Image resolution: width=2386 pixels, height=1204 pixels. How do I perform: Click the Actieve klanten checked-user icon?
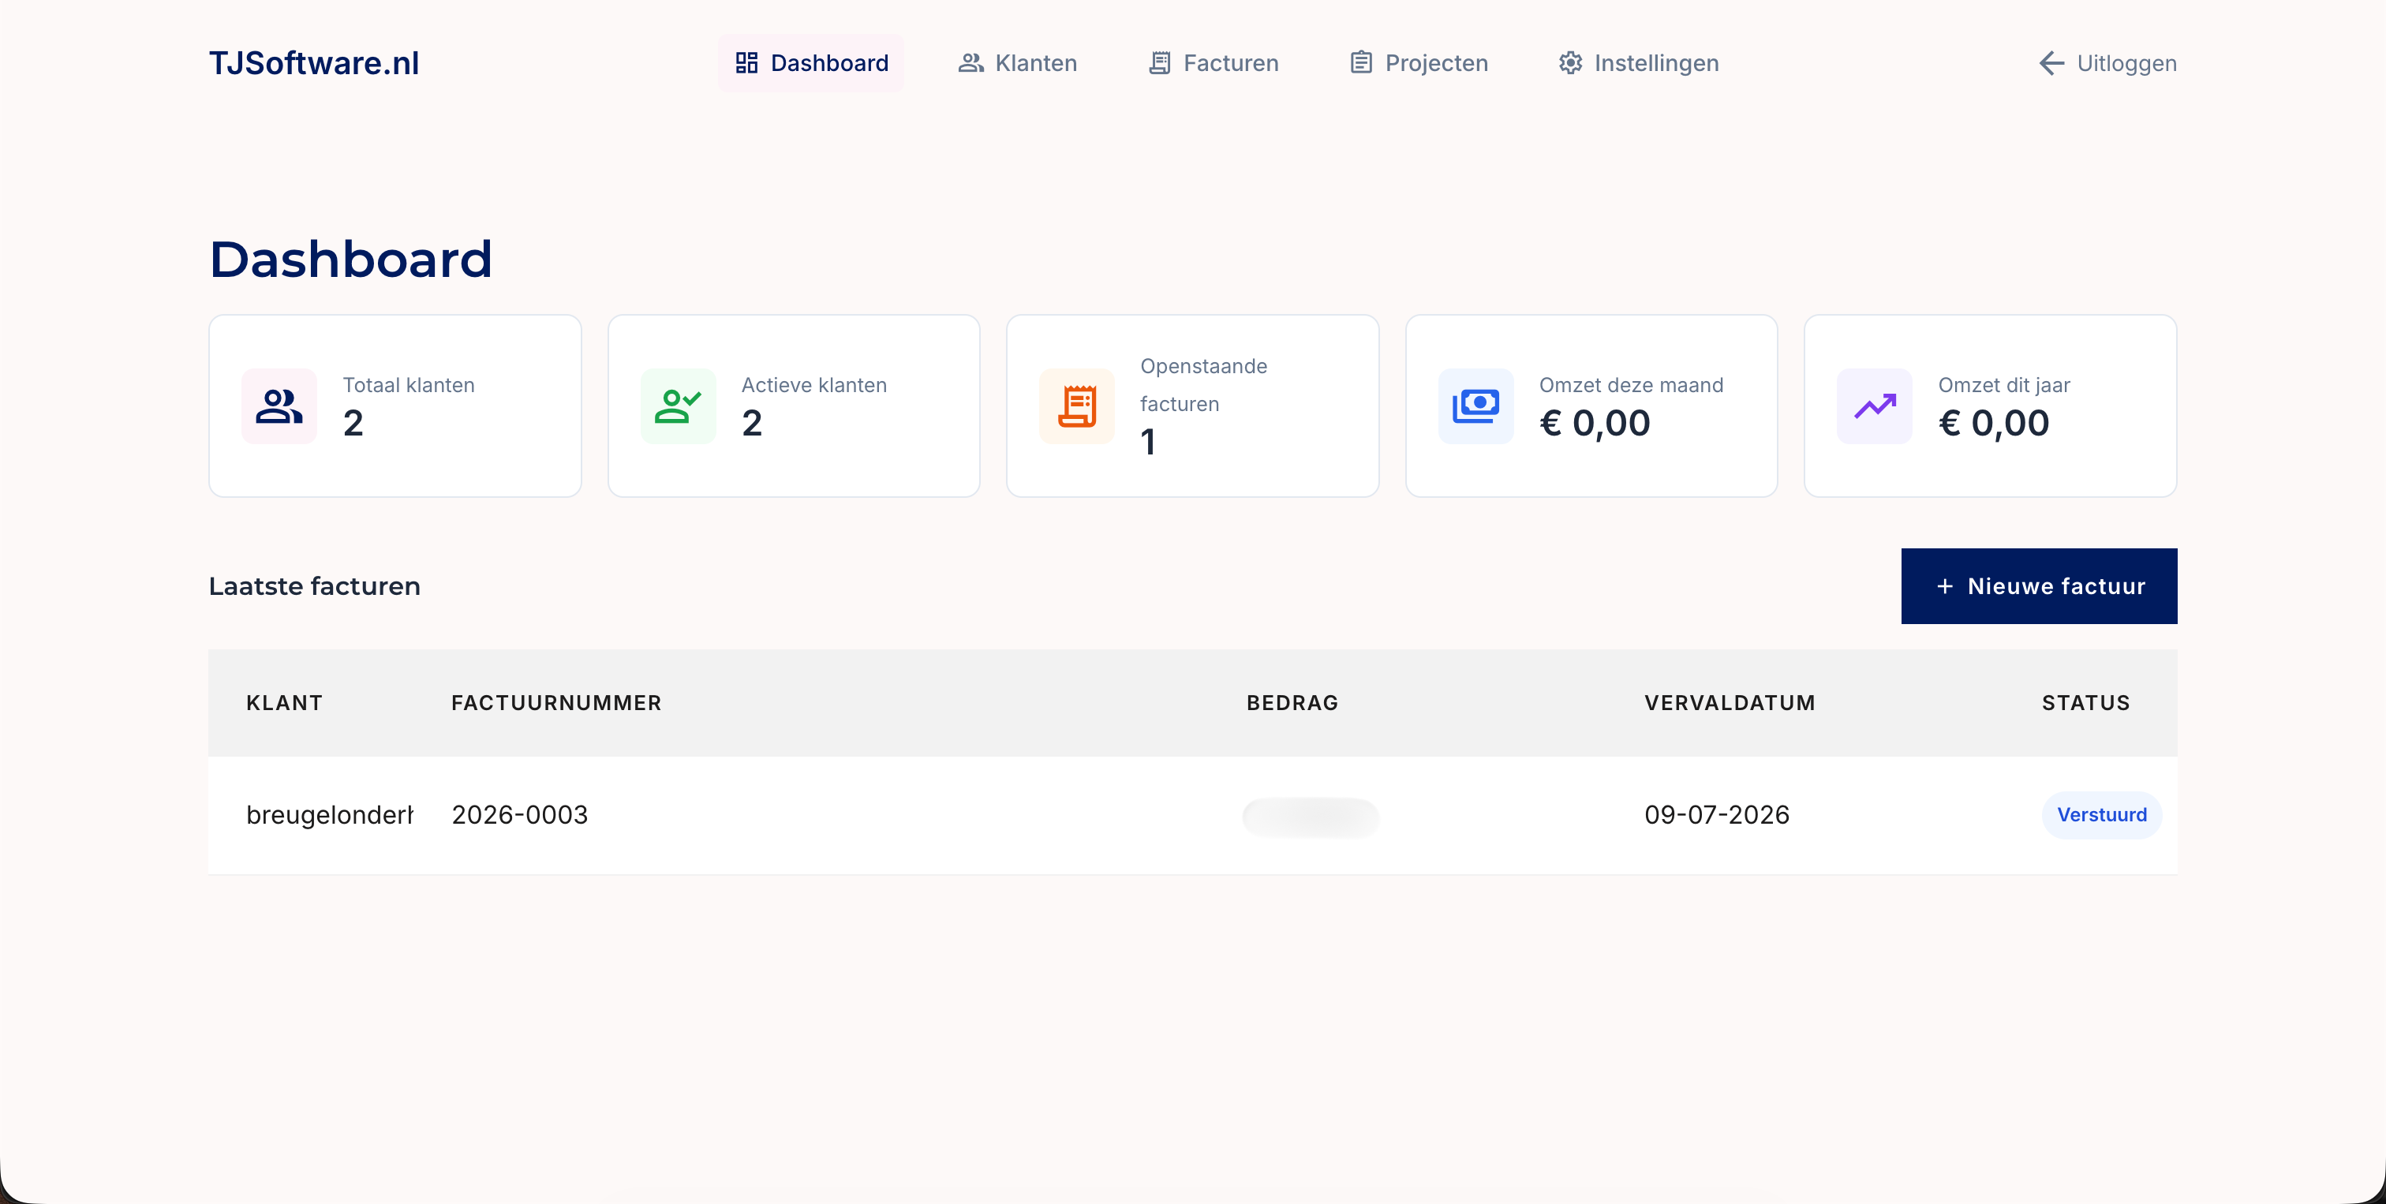click(678, 406)
